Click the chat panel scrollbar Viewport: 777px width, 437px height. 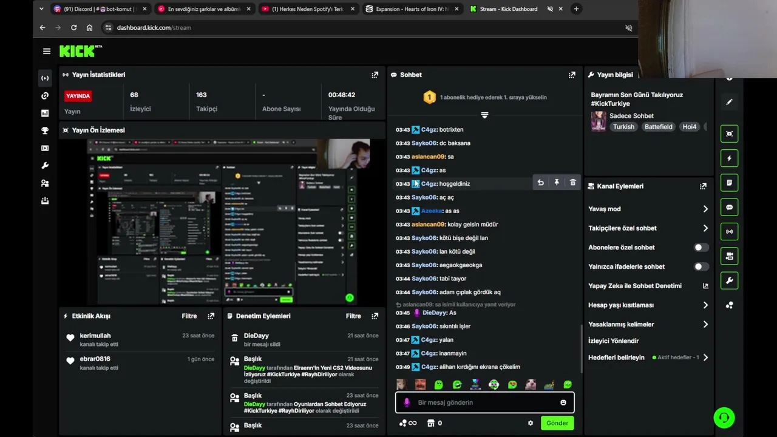pyautogui.click(x=582, y=349)
